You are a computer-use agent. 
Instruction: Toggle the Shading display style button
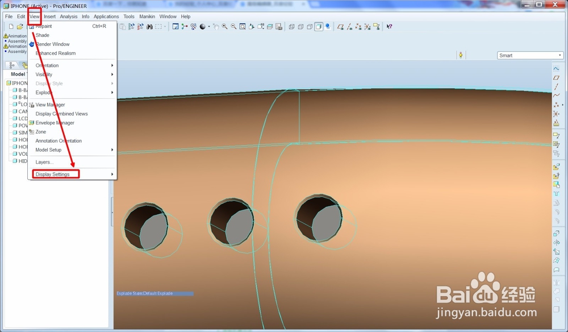(319, 27)
